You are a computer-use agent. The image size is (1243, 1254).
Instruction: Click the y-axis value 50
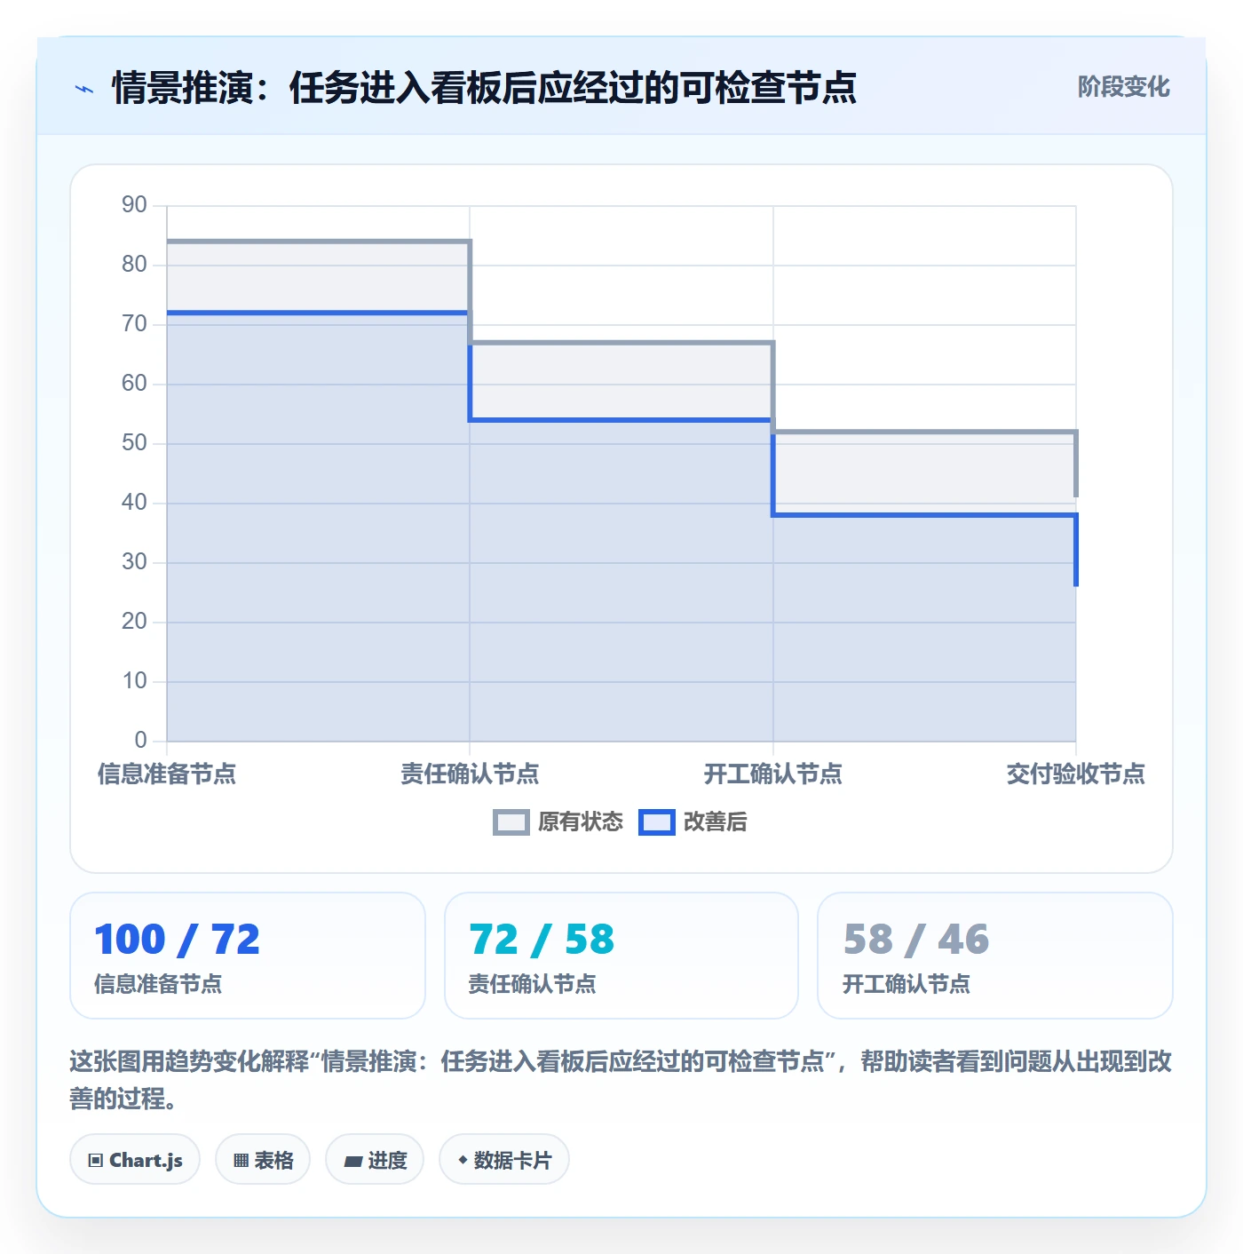coord(134,443)
